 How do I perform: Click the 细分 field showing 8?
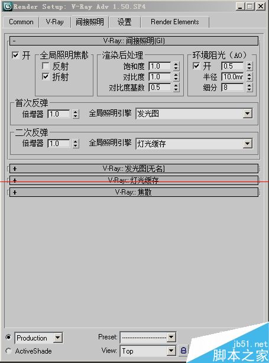point(233,87)
